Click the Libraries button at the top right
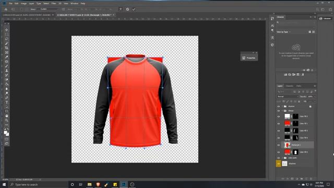This screenshot has height=188, width=334. (x=325, y=19)
